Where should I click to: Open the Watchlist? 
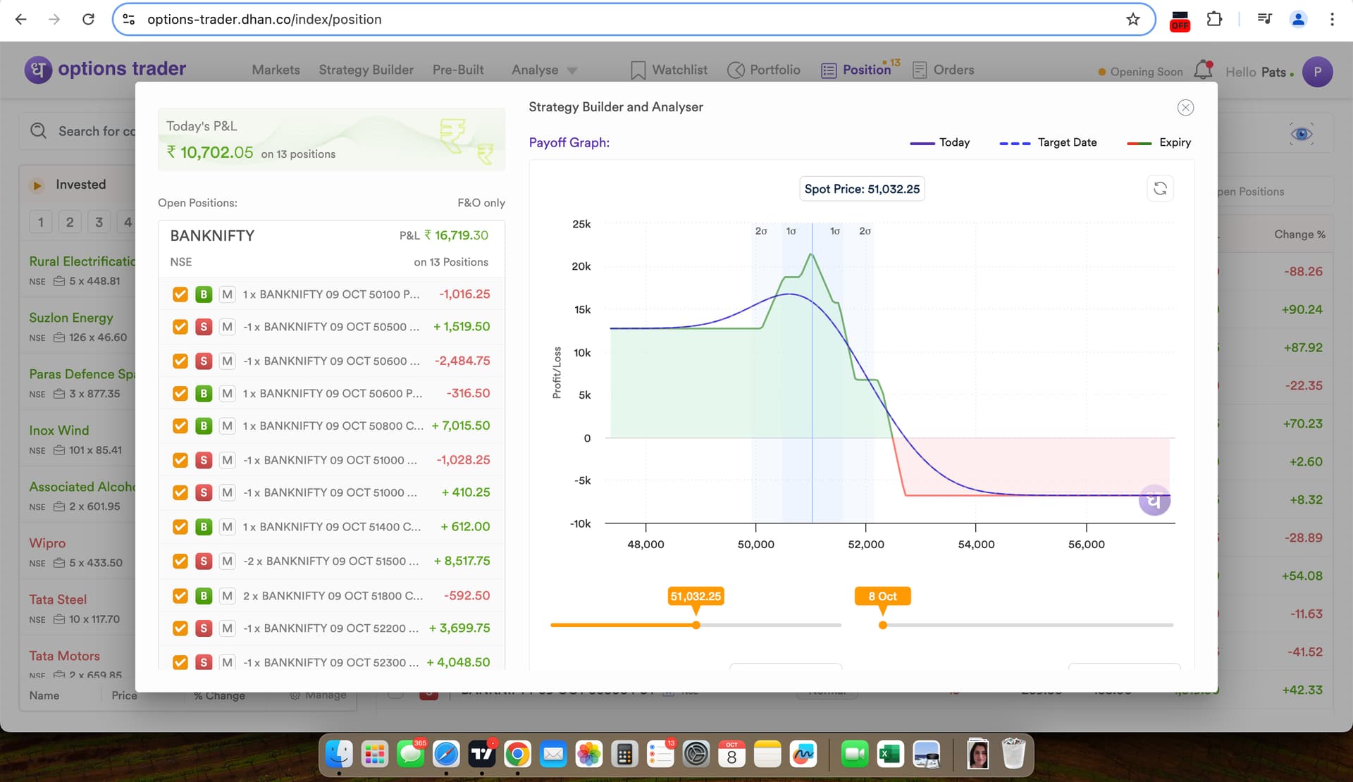point(669,70)
